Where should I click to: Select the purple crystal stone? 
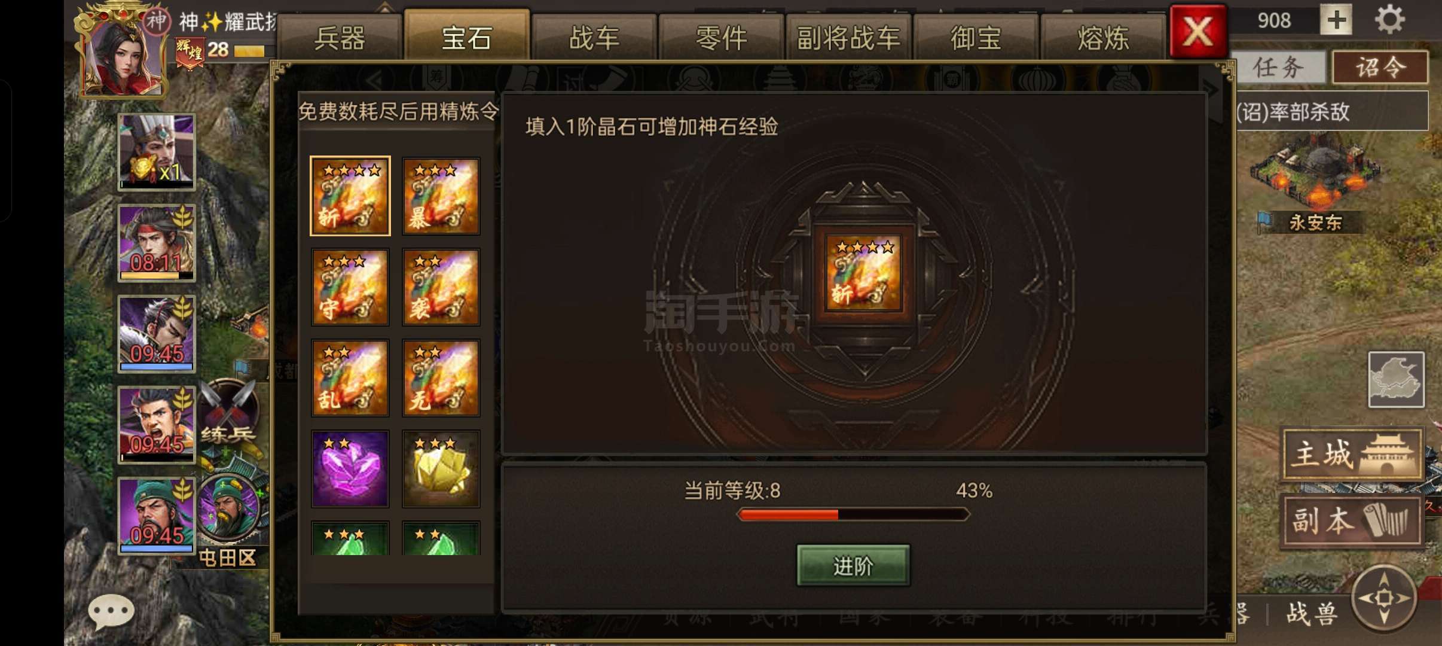pos(350,469)
